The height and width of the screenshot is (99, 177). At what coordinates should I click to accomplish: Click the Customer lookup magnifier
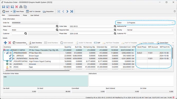26,33
